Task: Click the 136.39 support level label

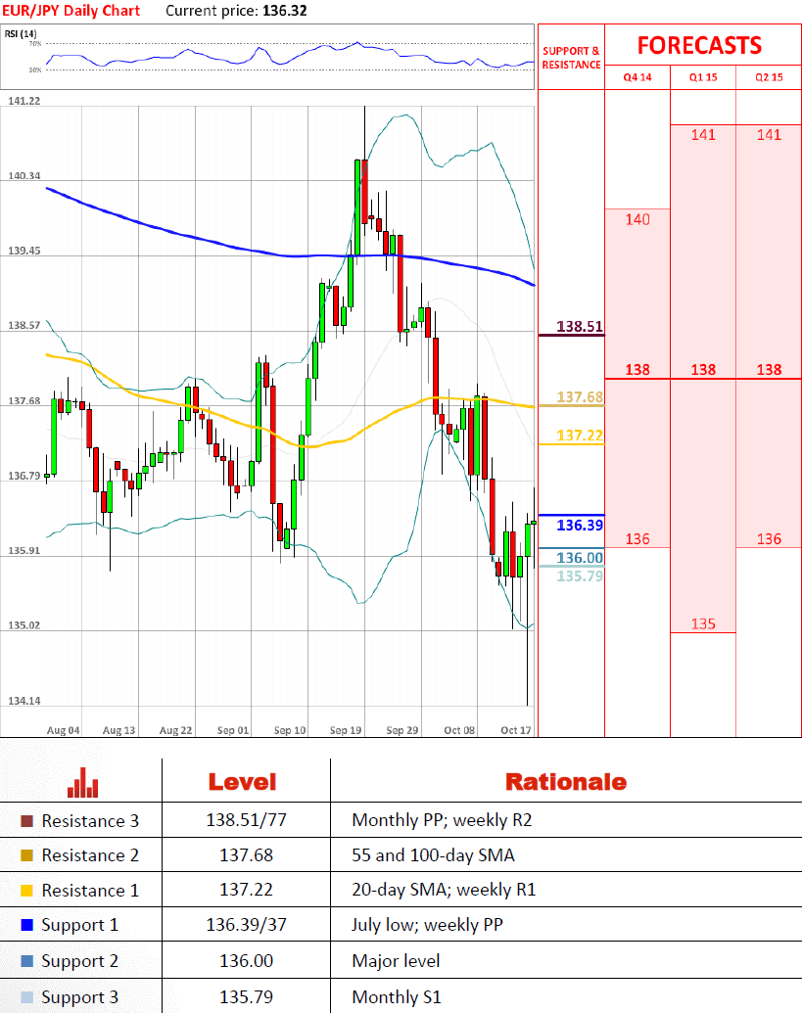Action: click(x=580, y=526)
